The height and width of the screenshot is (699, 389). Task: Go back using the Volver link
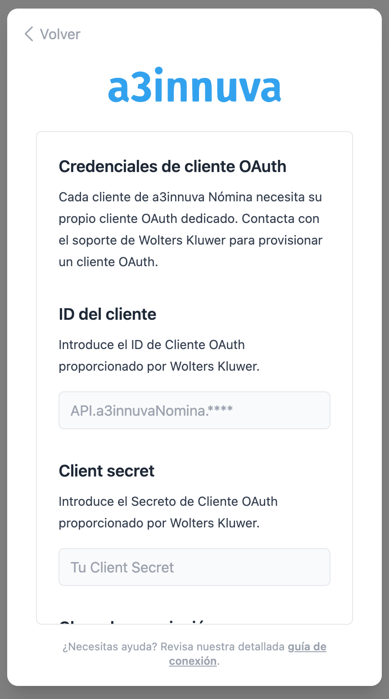[60, 34]
